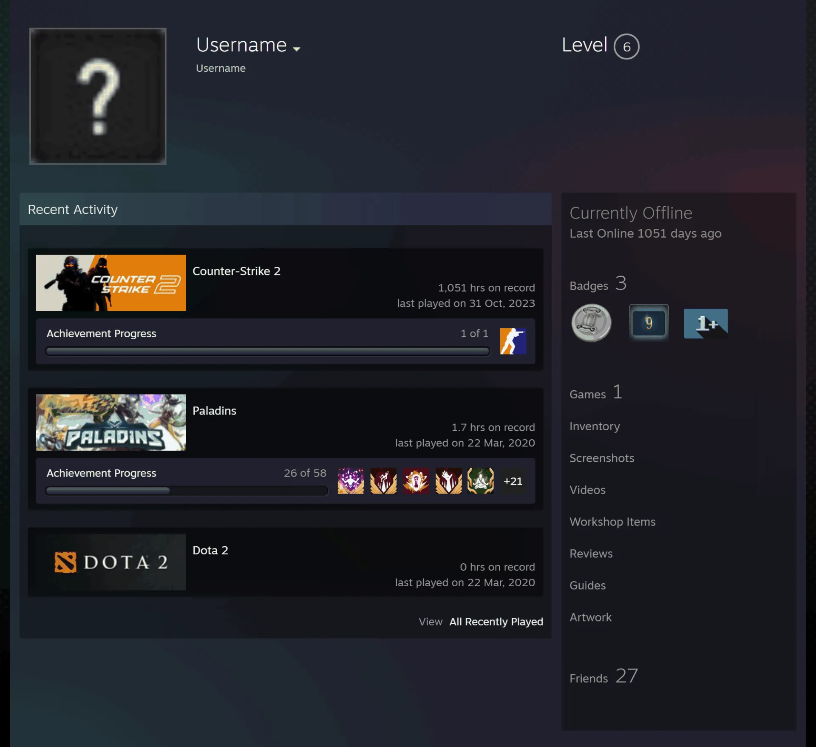
Task: Click the '0 hrs on record' text
Action: pyautogui.click(x=497, y=567)
